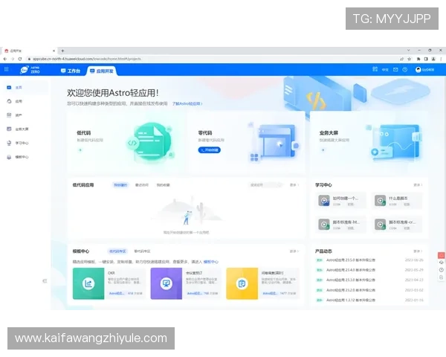Open the tab search dropdown chevron

click(x=408, y=50)
